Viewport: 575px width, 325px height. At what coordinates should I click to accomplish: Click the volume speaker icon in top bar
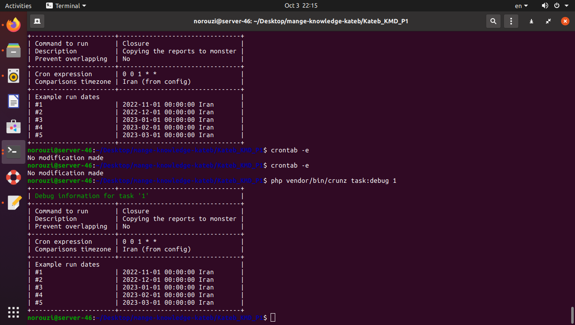click(x=545, y=6)
